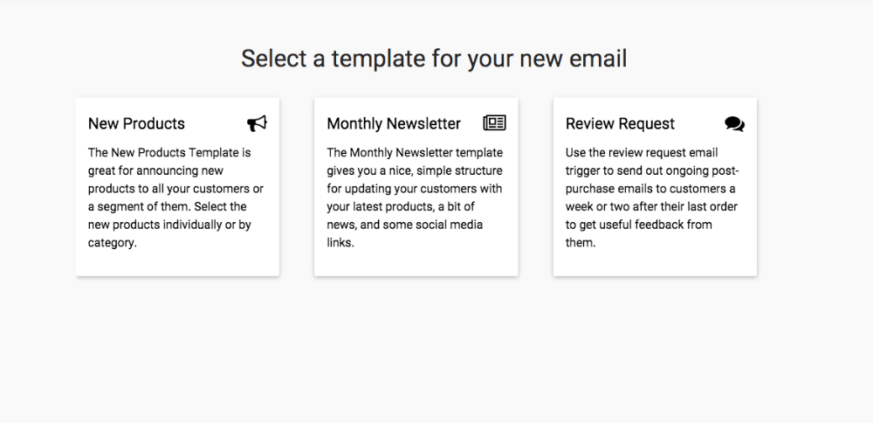The height and width of the screenshot is (423, 873).
Task: Click "week or two after their last order" line
Action: (651, 206)
